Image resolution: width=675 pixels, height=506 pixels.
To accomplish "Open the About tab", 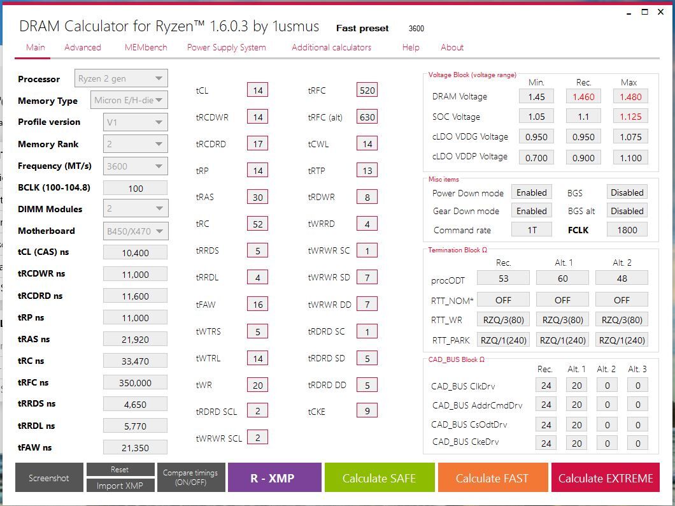I will tap(452, 47).
